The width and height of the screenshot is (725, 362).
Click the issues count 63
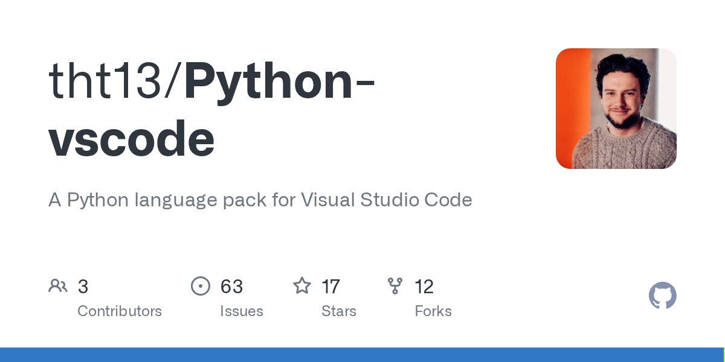click(231, 287)
